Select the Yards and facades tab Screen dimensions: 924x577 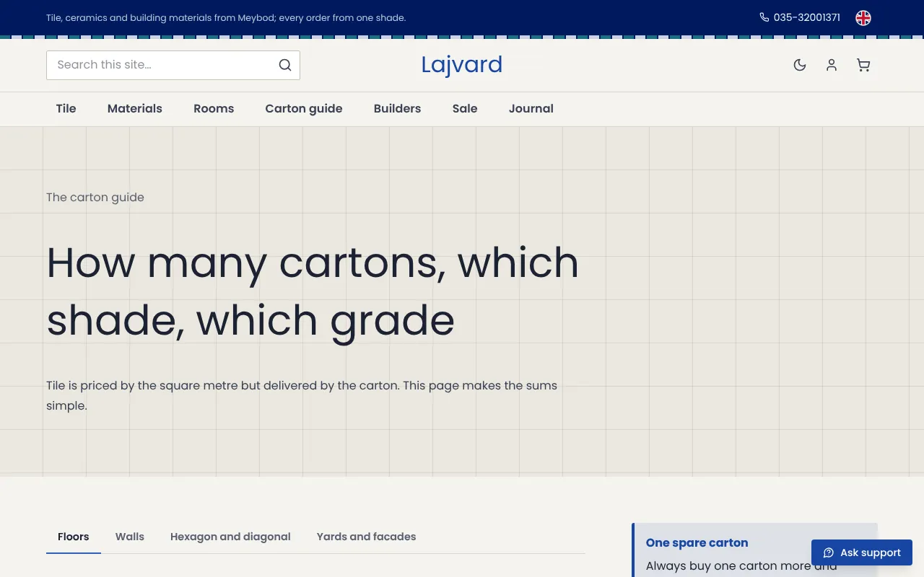click(x=366, y=537)
